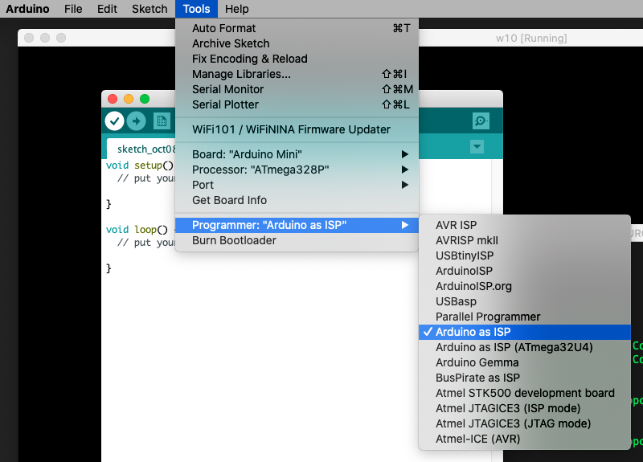The width and height of the screenshot is (643, 462).
Task: Select Fix Encoding & Reload
Action: click(297, 59)
